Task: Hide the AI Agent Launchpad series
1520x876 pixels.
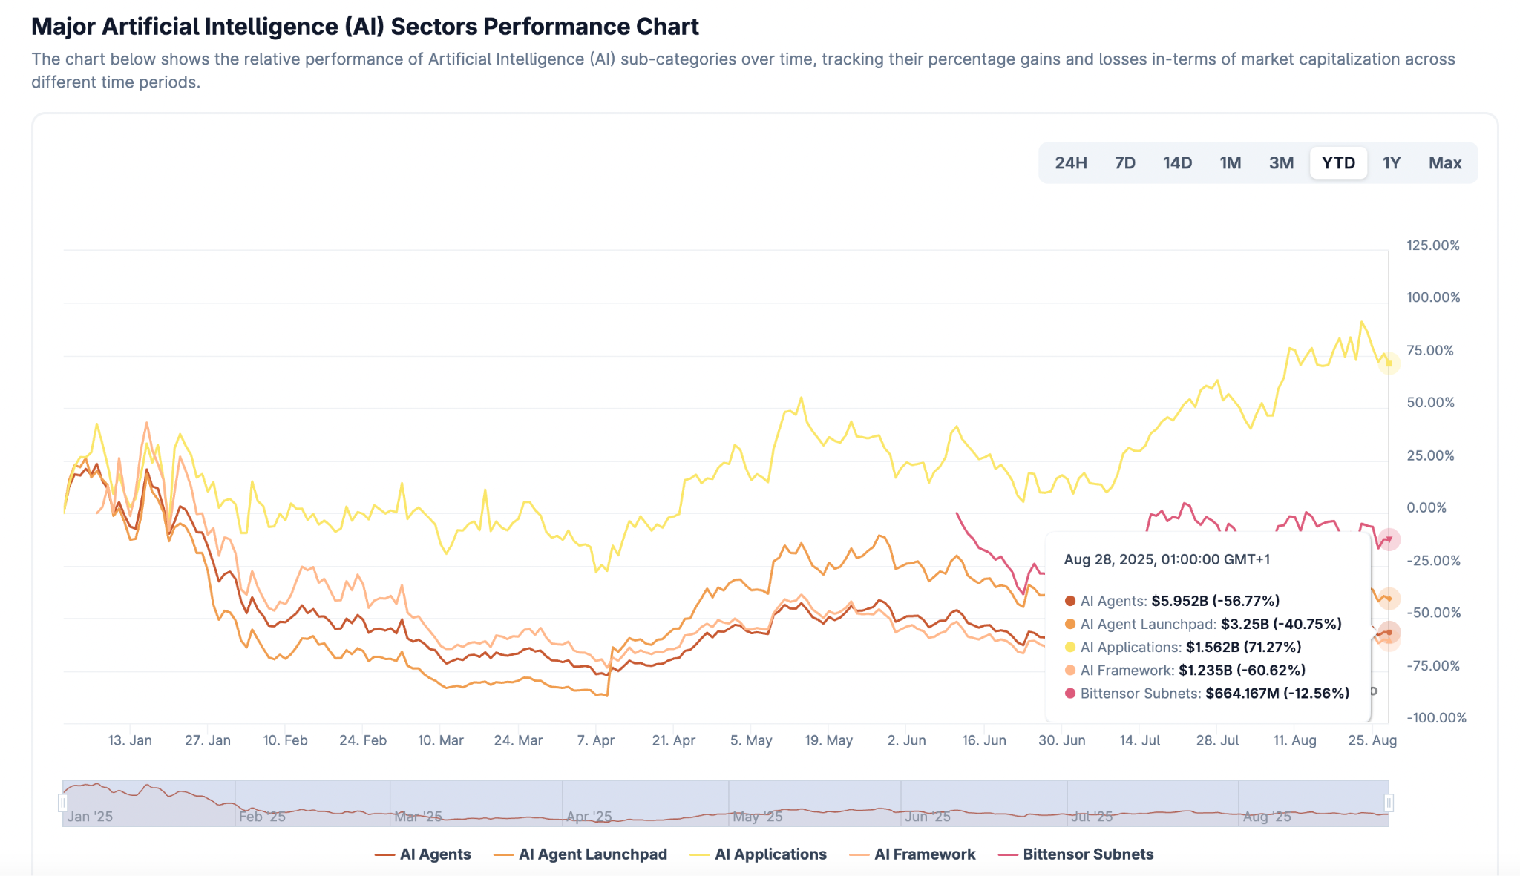Action: pos(581,854)
